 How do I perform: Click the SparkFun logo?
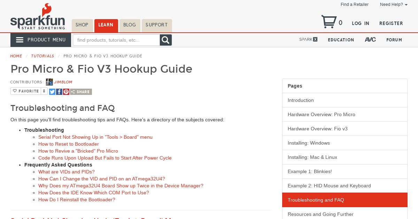(38, 17)
